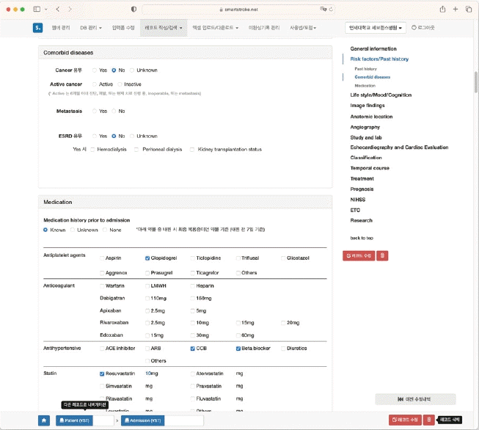The width and height of the screenshot is (479, 430).
Task: Click the red trash icon below sidebar
Action: tap(382, 256)
